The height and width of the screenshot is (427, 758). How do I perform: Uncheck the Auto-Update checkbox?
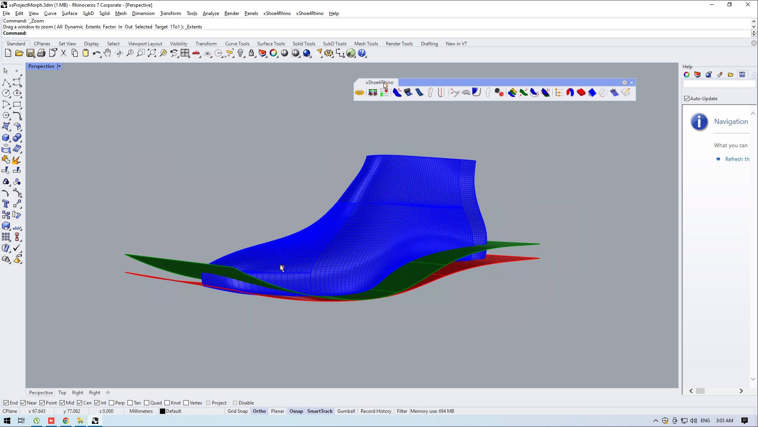[x=687, y=99]
